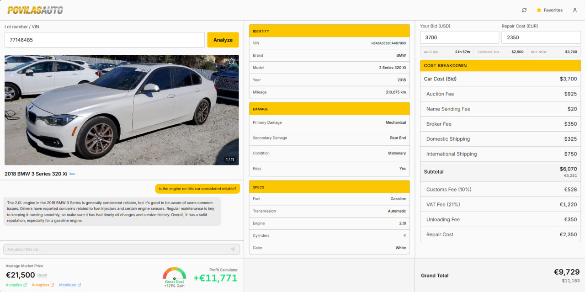The width and height of the screenshot is (585, 292).
Task: Click the Unloading Fee row
Action: (500, 219)
